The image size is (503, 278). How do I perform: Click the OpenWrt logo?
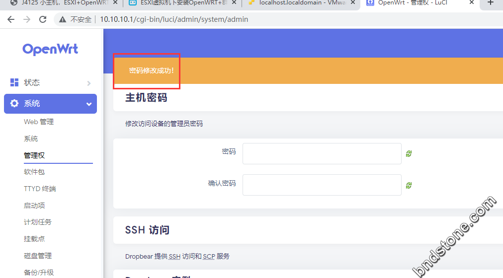coord(50,49)
